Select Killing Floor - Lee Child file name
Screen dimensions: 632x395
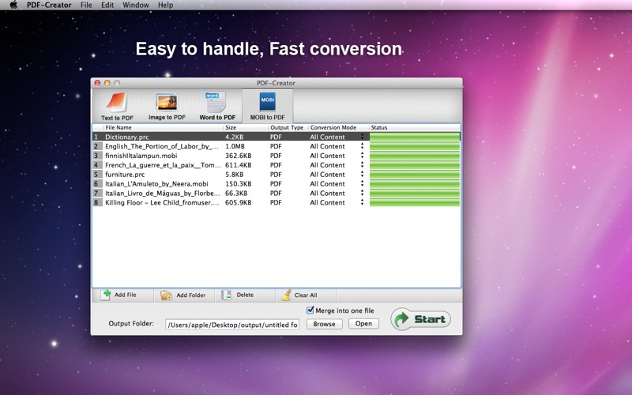click(x=162, y=202)
